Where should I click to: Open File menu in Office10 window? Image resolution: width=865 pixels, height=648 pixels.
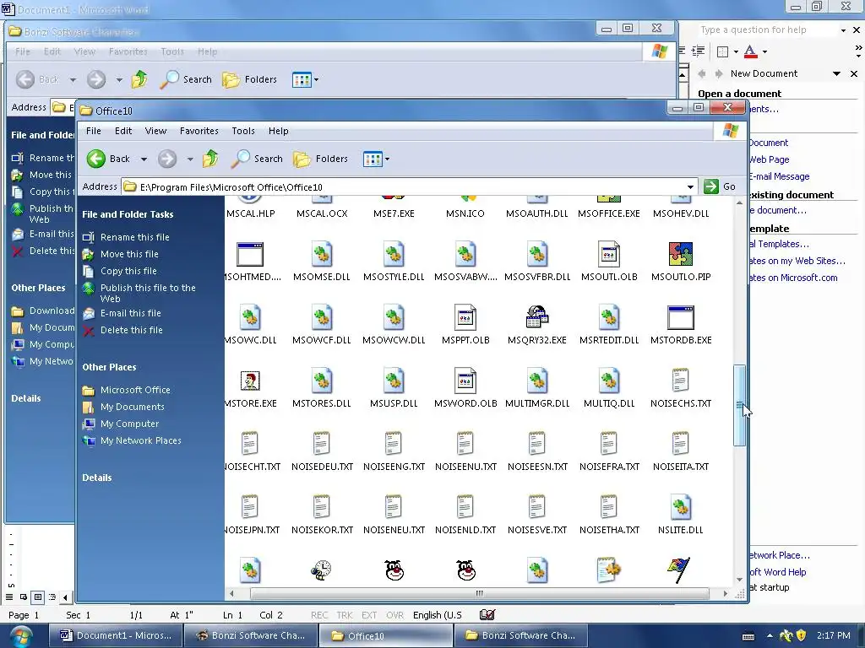94,131
